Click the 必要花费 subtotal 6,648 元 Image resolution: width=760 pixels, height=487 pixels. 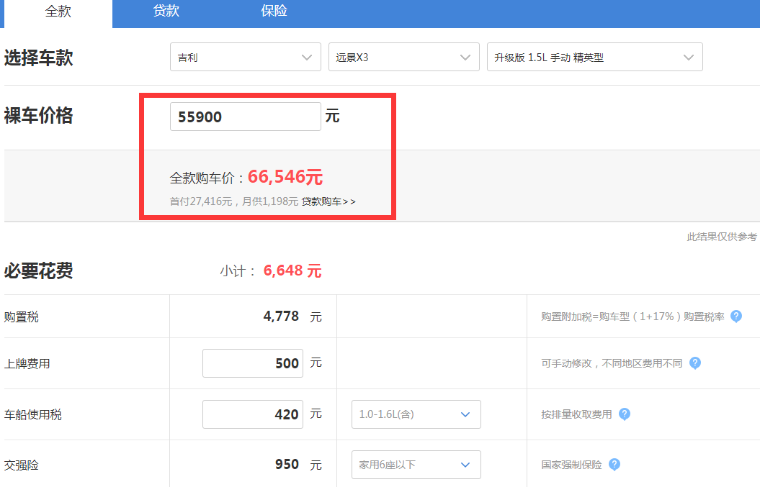(292, 270)
